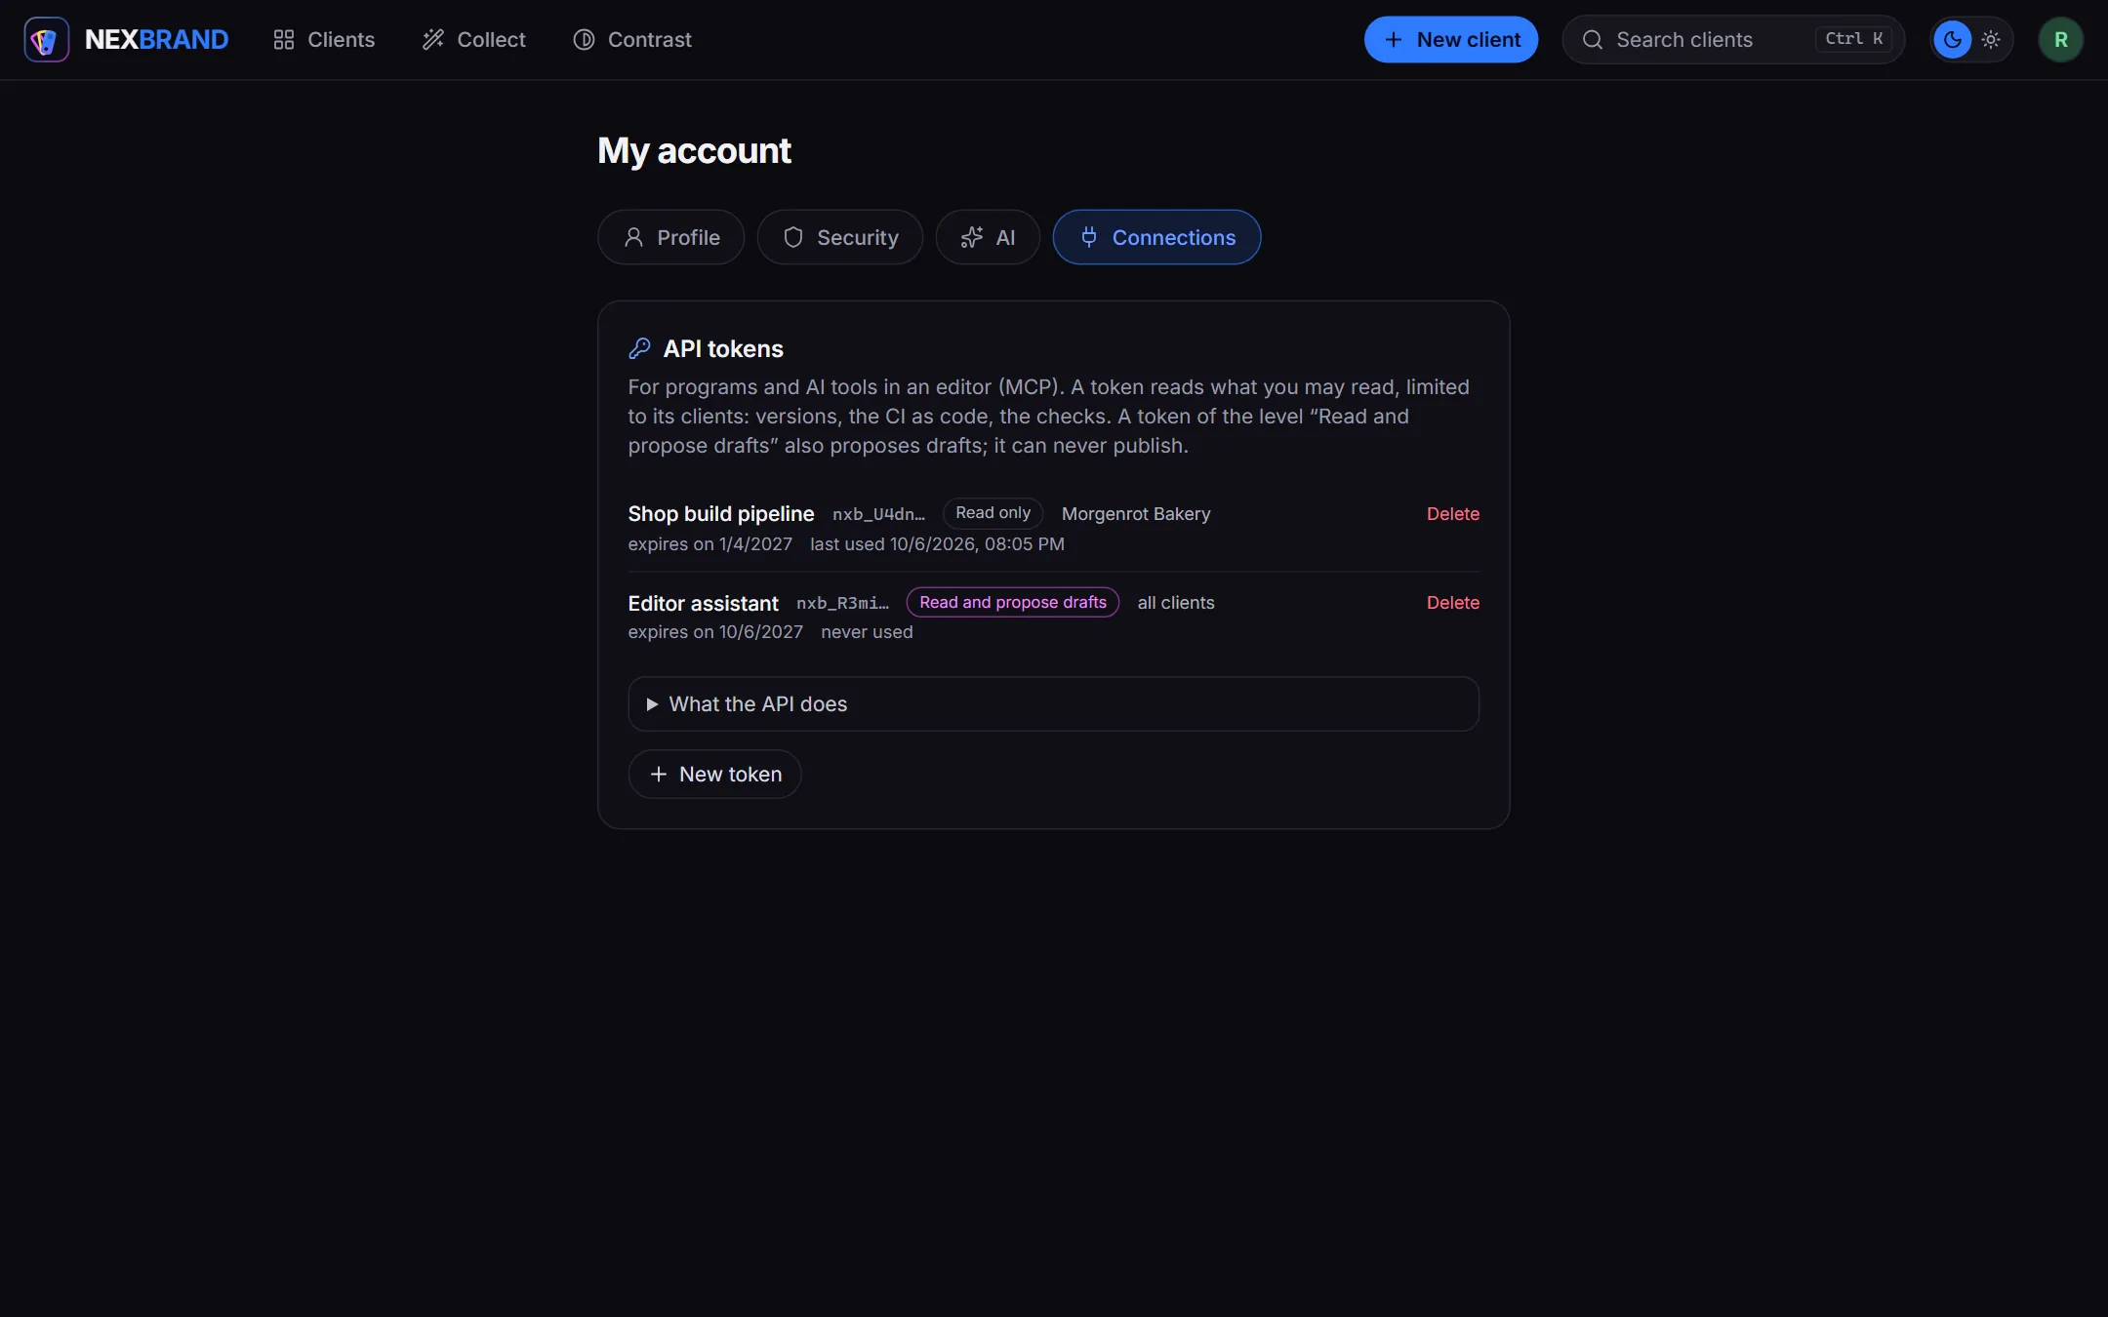Click the last used 10/6/2026 timestamp
The height and width of the screenshot is (1317, 2108).
click(937, 544)
